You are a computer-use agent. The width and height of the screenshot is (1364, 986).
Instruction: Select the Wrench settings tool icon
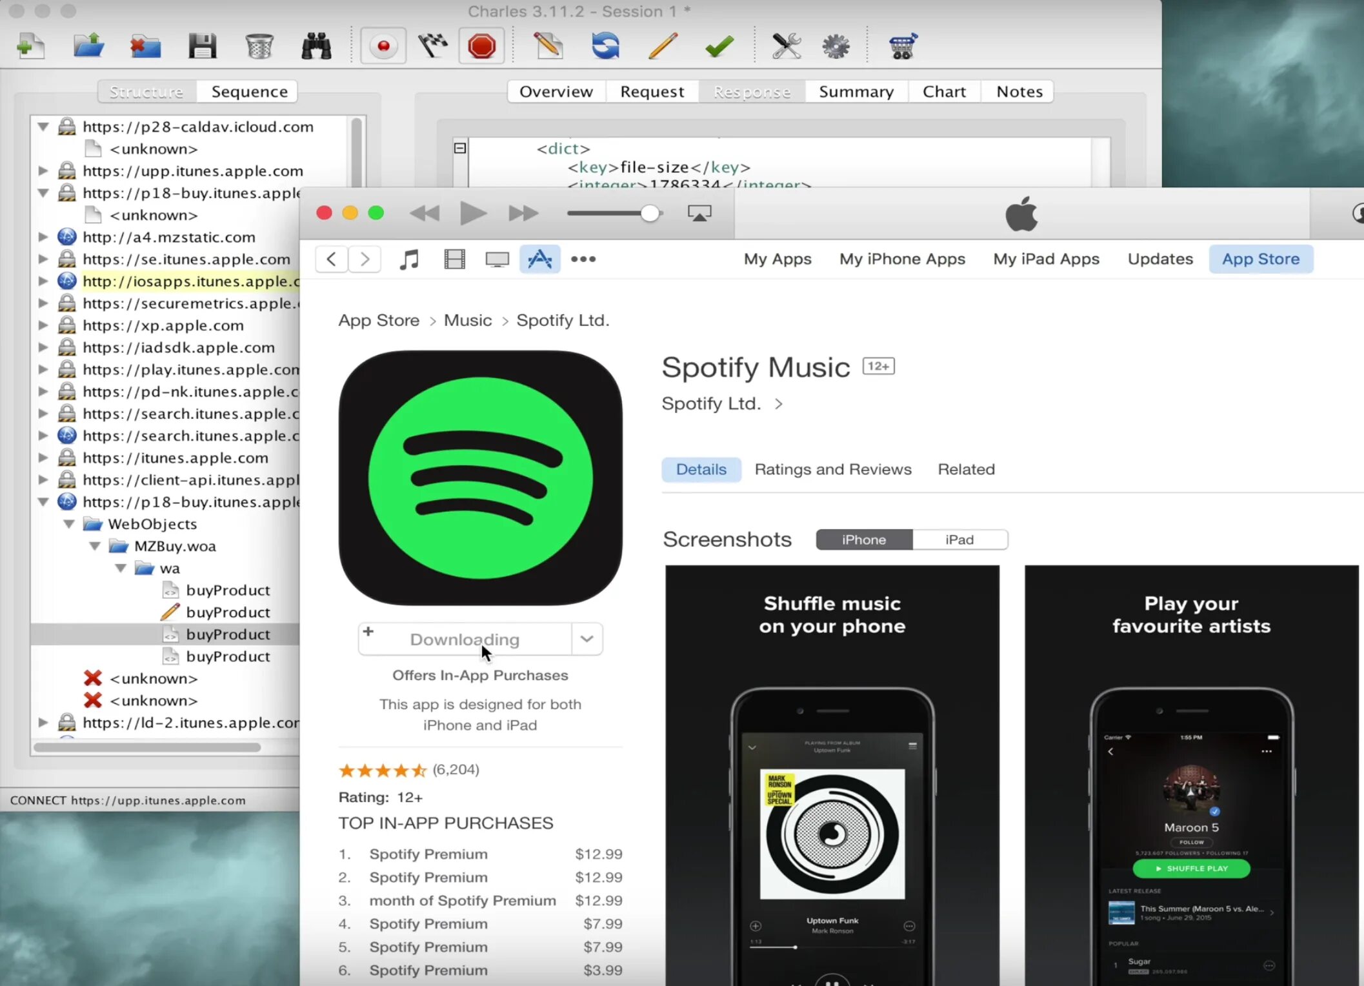tap(785, 46)
